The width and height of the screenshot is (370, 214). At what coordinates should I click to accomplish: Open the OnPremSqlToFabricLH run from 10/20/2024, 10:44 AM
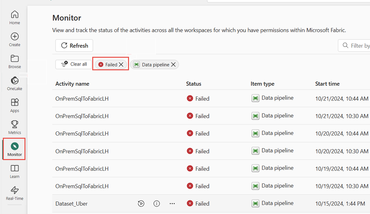[82, 134]
